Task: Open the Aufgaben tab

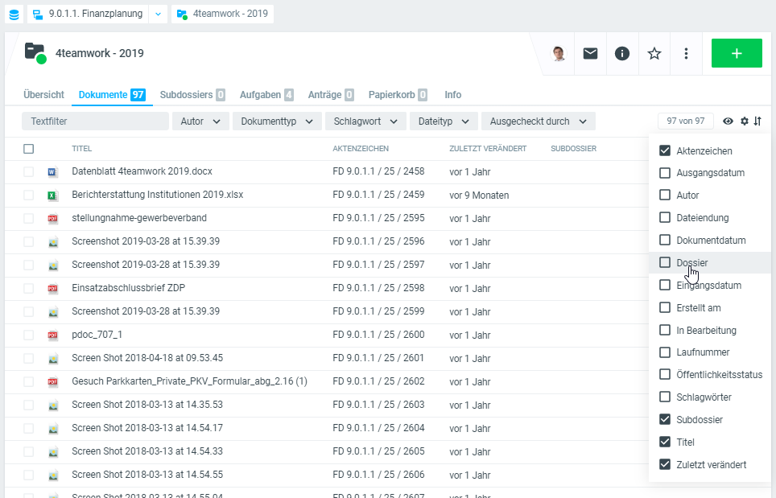Action: (x=266, y=95)
